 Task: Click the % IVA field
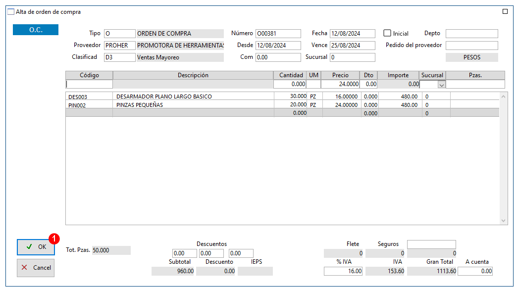343,271
